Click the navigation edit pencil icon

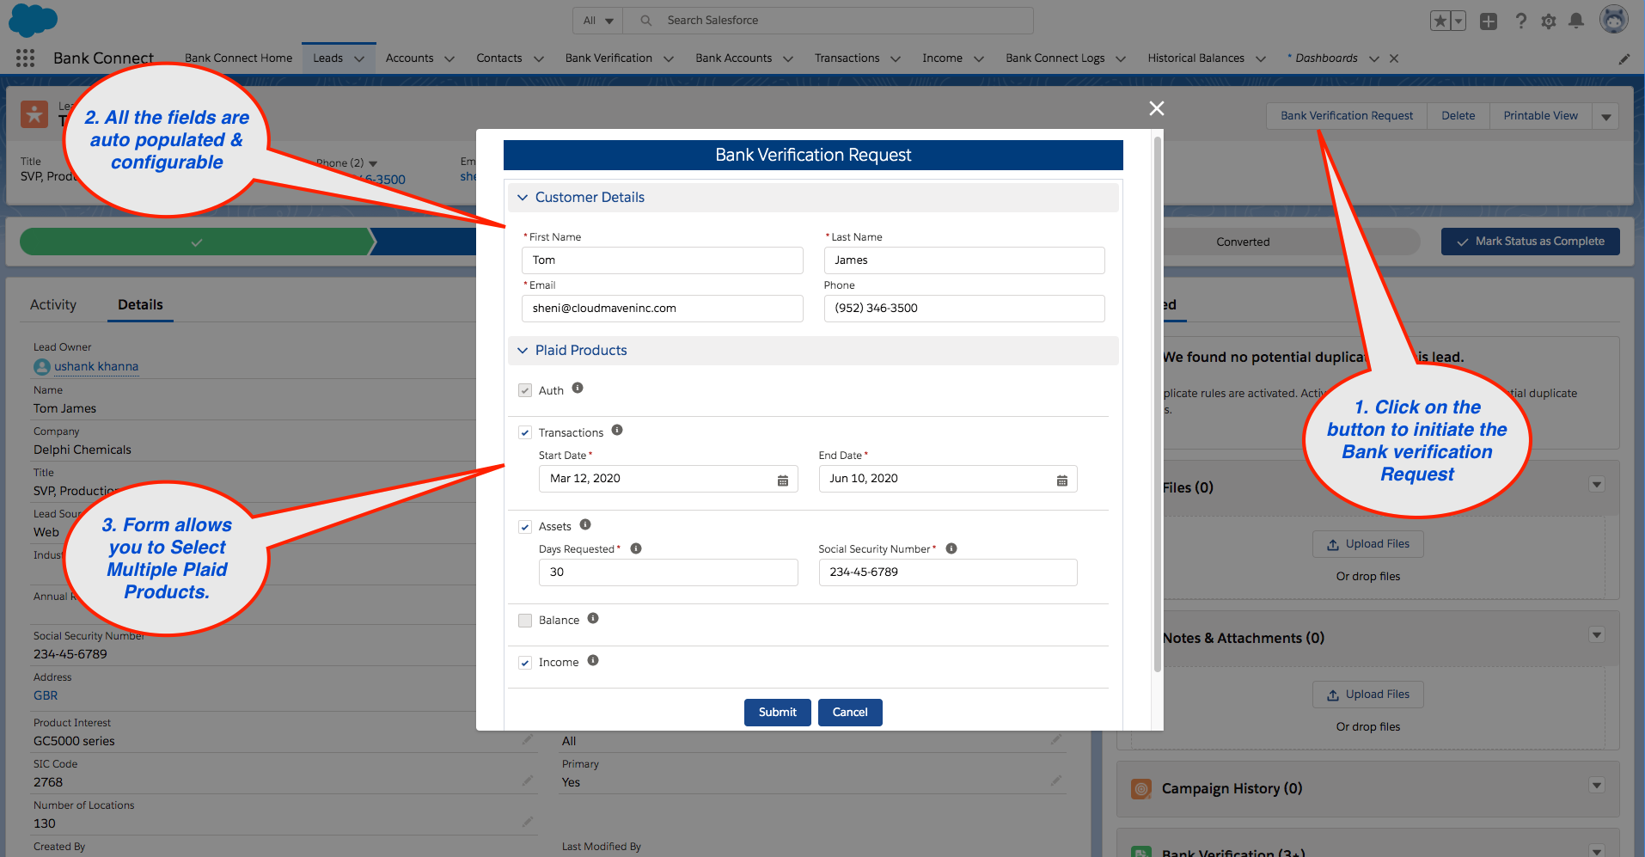(x=1624, y=58)
